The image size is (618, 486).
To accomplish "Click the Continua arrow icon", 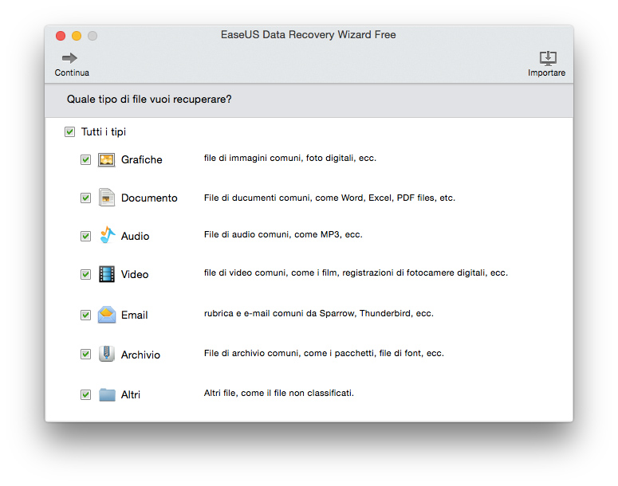I will (69, 58).
